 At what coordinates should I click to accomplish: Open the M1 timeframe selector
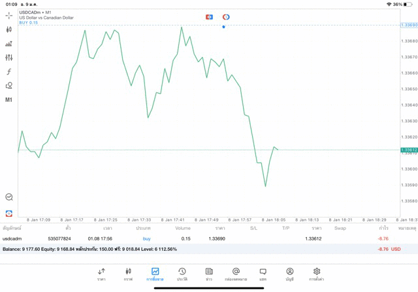[x=9, y=100]
